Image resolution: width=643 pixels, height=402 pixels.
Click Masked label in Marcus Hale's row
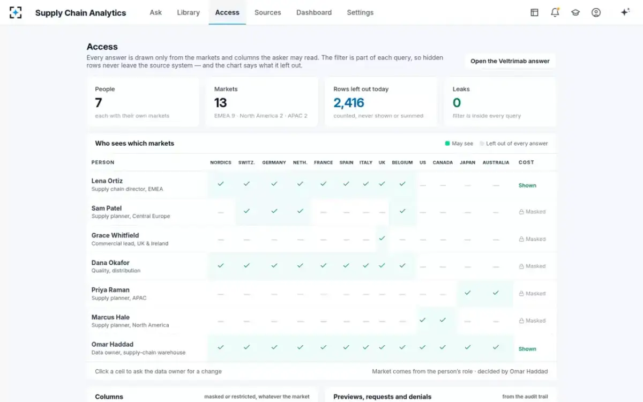536,321
